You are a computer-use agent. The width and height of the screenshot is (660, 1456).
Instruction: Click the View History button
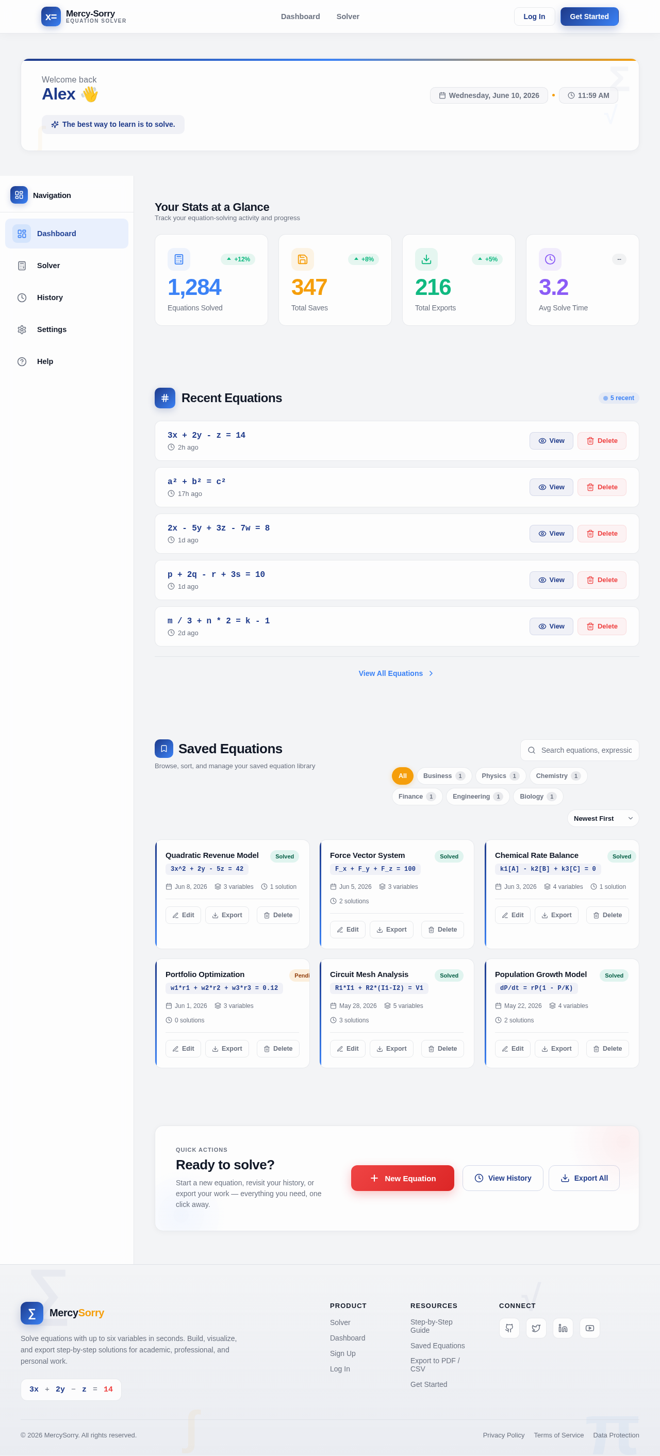click(x=503, y=1178)
